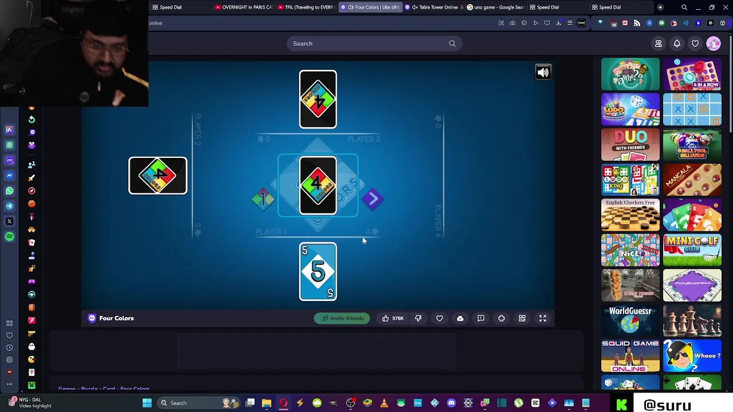Open Messenger in browser sidebar
This screenshot has width=733, height=412.
coord(9,176)
